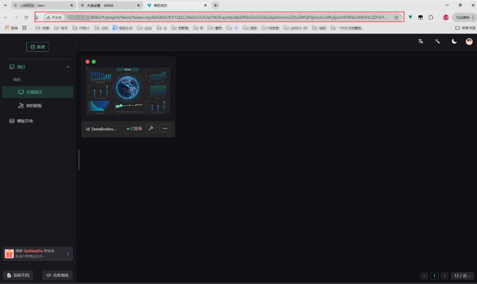Open 我的模板 in sidebar
Screen dimensions: 477x284
34,106
